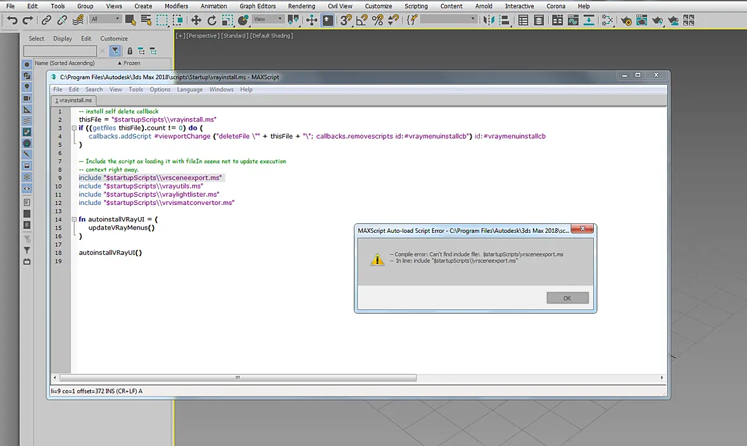Open Display in Scene Explorer menu
This screenshot has width=747, height=446.
pyautogui.click(x=63, y=39)
